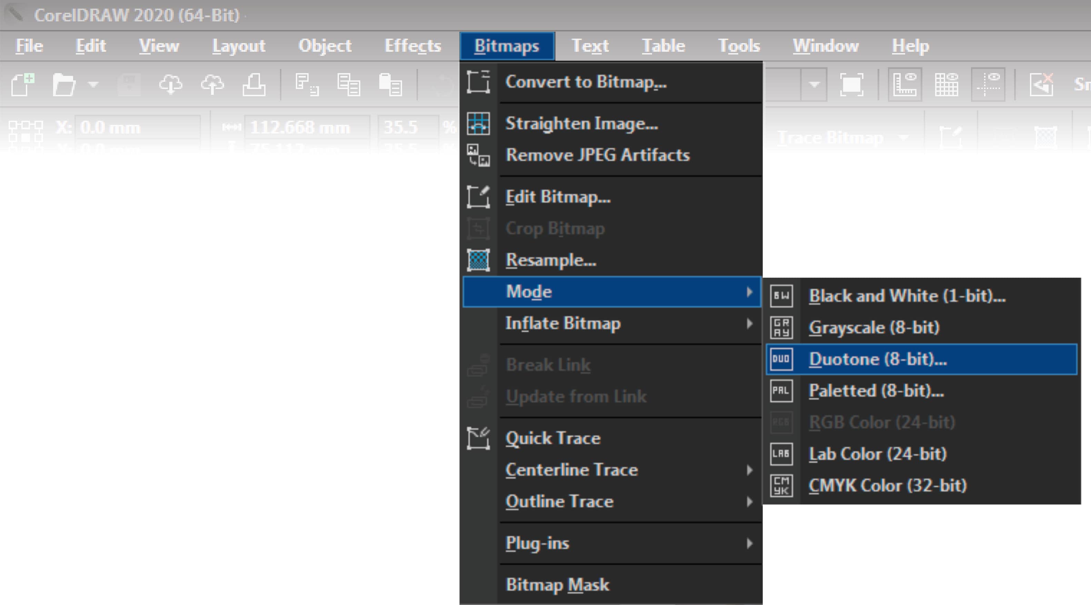Expand the Outline Trace submenu arrow
Screen dimensions: 1091x605
click(749, 502)
